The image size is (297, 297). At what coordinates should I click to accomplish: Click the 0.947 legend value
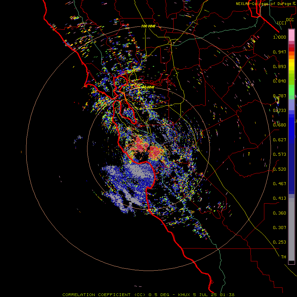click(280, 52)
